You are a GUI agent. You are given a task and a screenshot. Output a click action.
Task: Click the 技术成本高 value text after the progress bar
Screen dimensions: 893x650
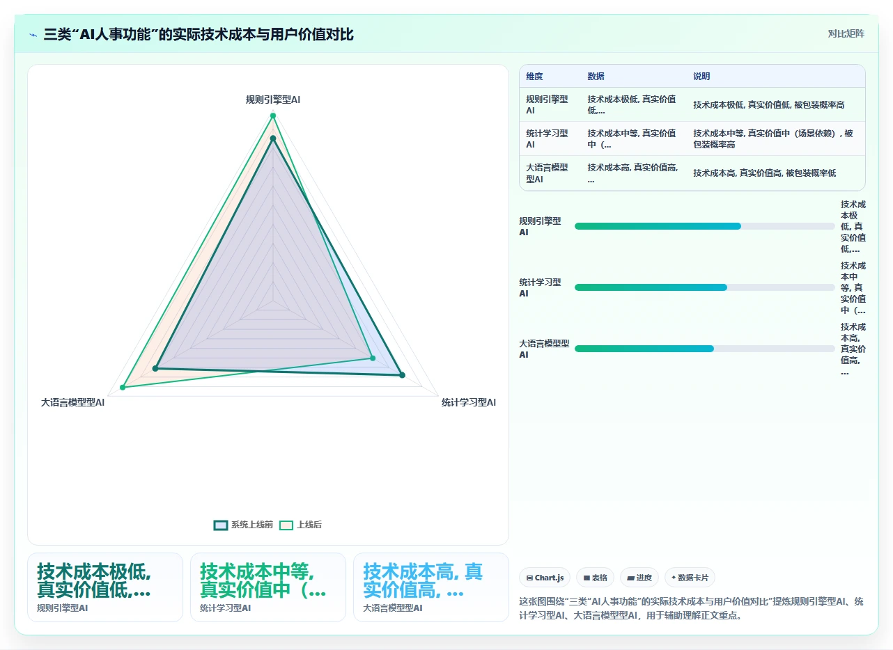point(853,349)
